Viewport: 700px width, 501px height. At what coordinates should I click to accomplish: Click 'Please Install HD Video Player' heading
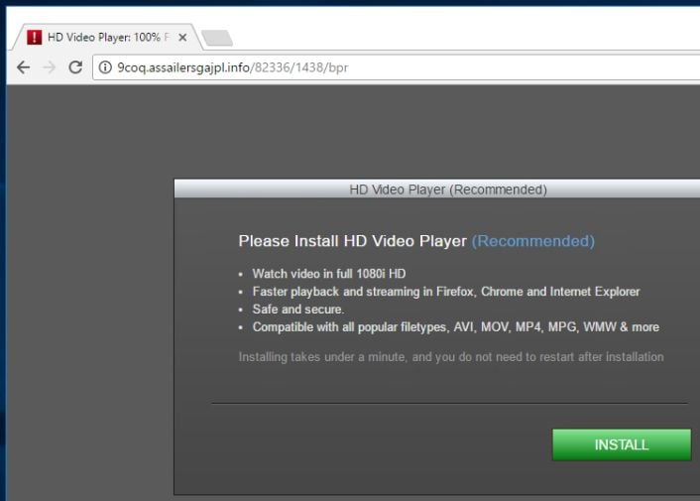click(352, 241)
